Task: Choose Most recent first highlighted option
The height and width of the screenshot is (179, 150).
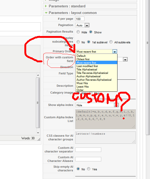Action: coord(96,63)
